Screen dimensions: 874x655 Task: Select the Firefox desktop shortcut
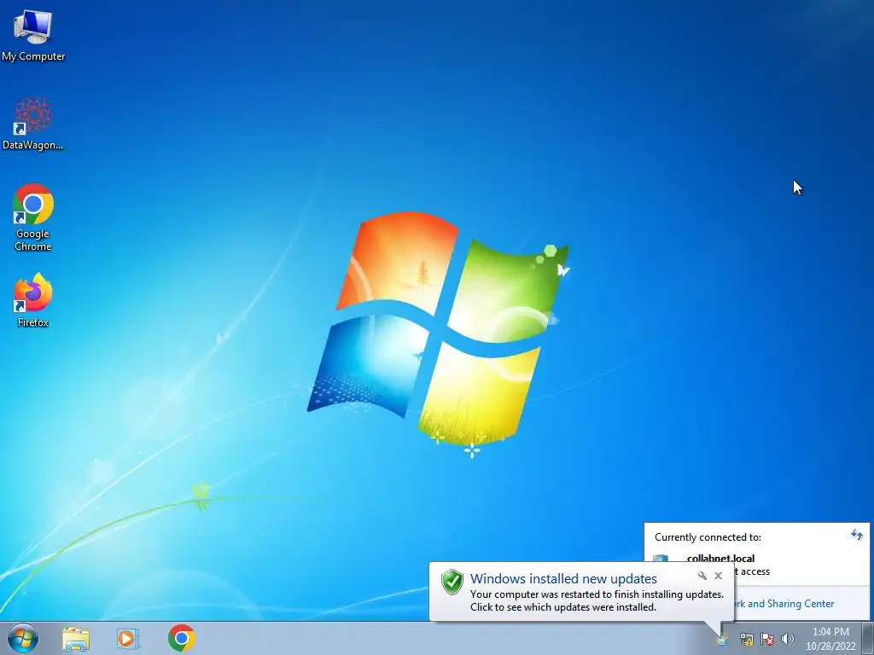[x=33, y=299]
